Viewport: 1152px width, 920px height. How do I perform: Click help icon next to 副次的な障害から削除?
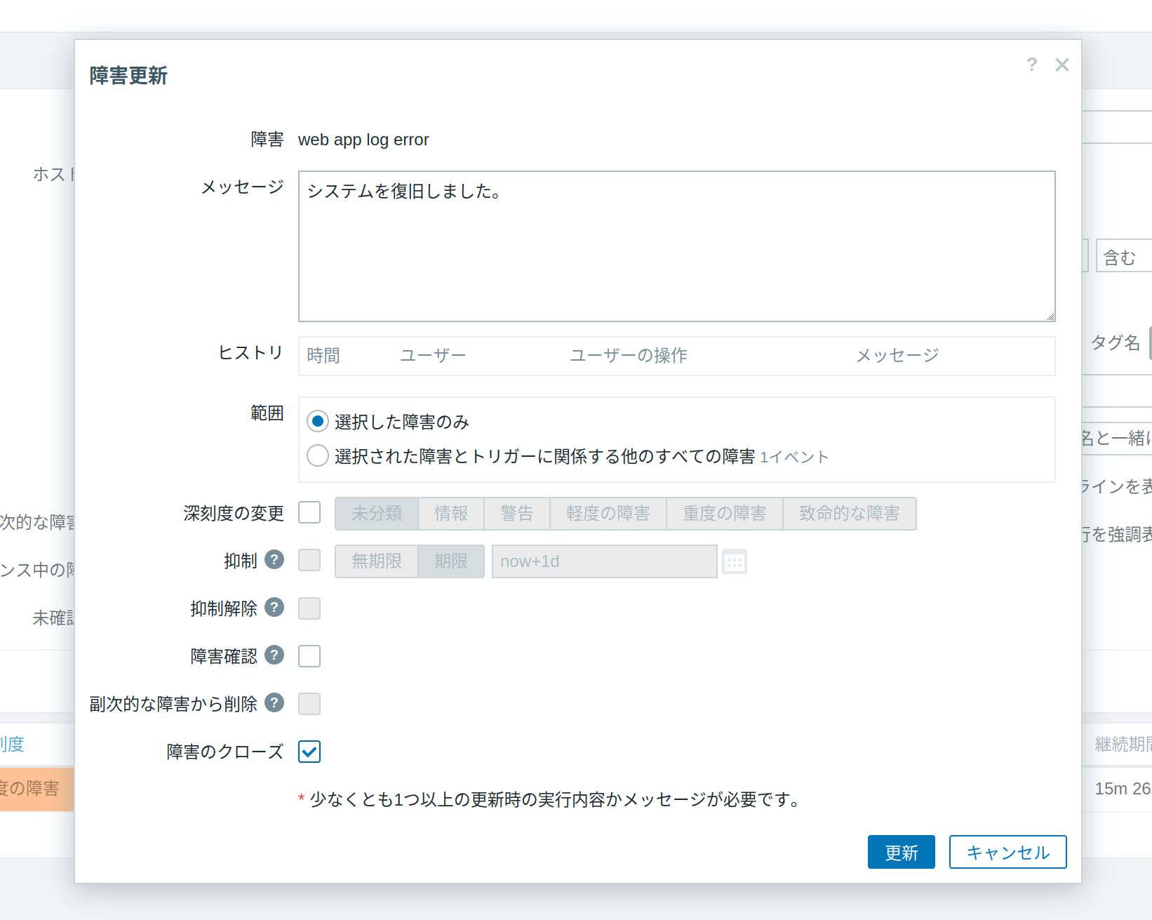tap(274, 702)
